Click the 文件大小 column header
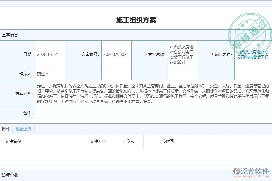The image size is (272, 181). pos(97,141)
